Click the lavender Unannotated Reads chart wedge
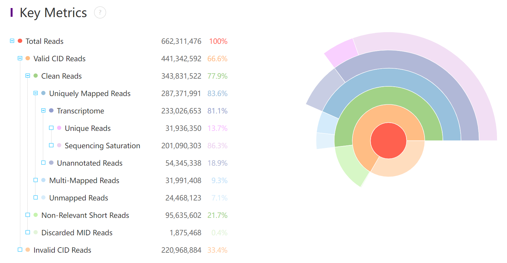507x263 pixels. [x=324, y=91]
